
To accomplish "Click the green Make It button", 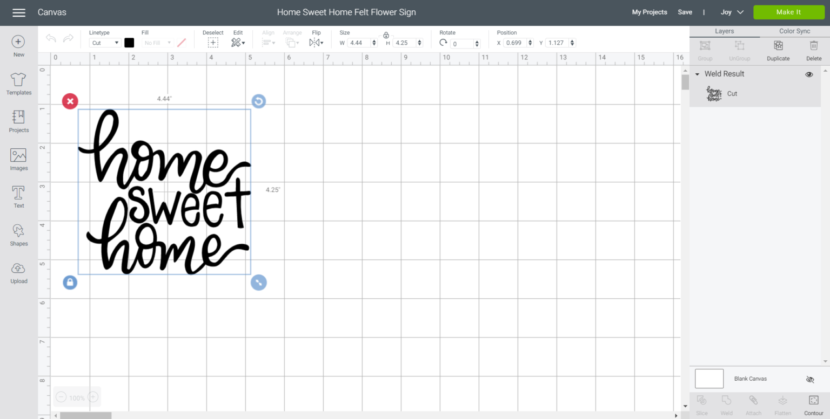I will 788,12.
